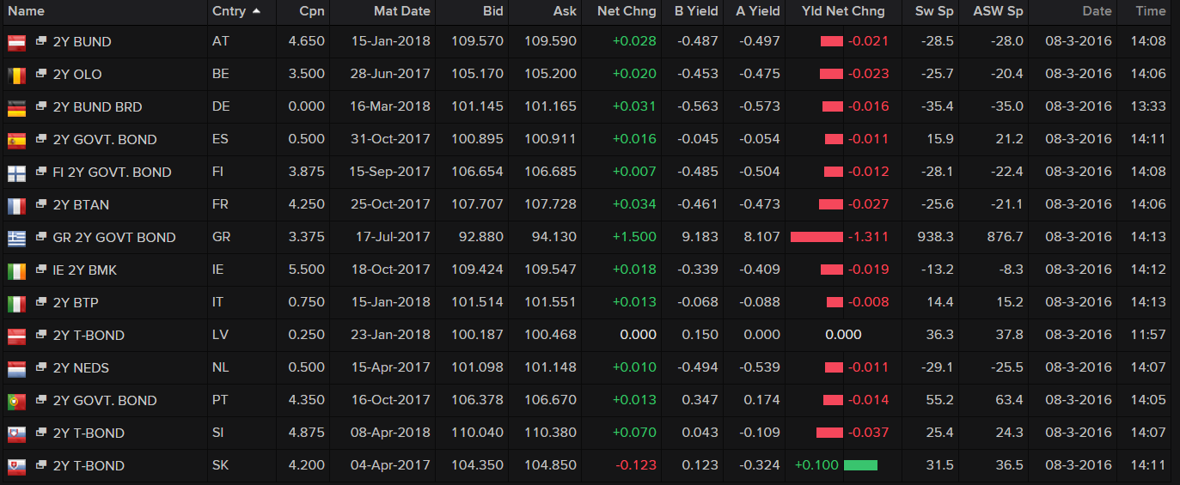Open GR 2Y GOVT BOND instrument
The height and width of the screenshot is (485, 1180).
point(114,238)
